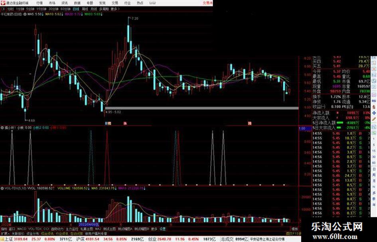
Task: Click the red figure icon in right toolbar
Action: coord(374,107)
